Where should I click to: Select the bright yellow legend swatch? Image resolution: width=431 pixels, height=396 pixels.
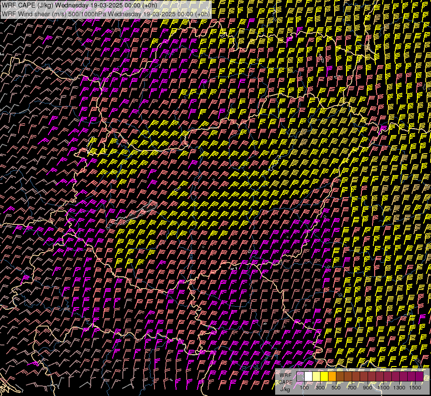324,376
